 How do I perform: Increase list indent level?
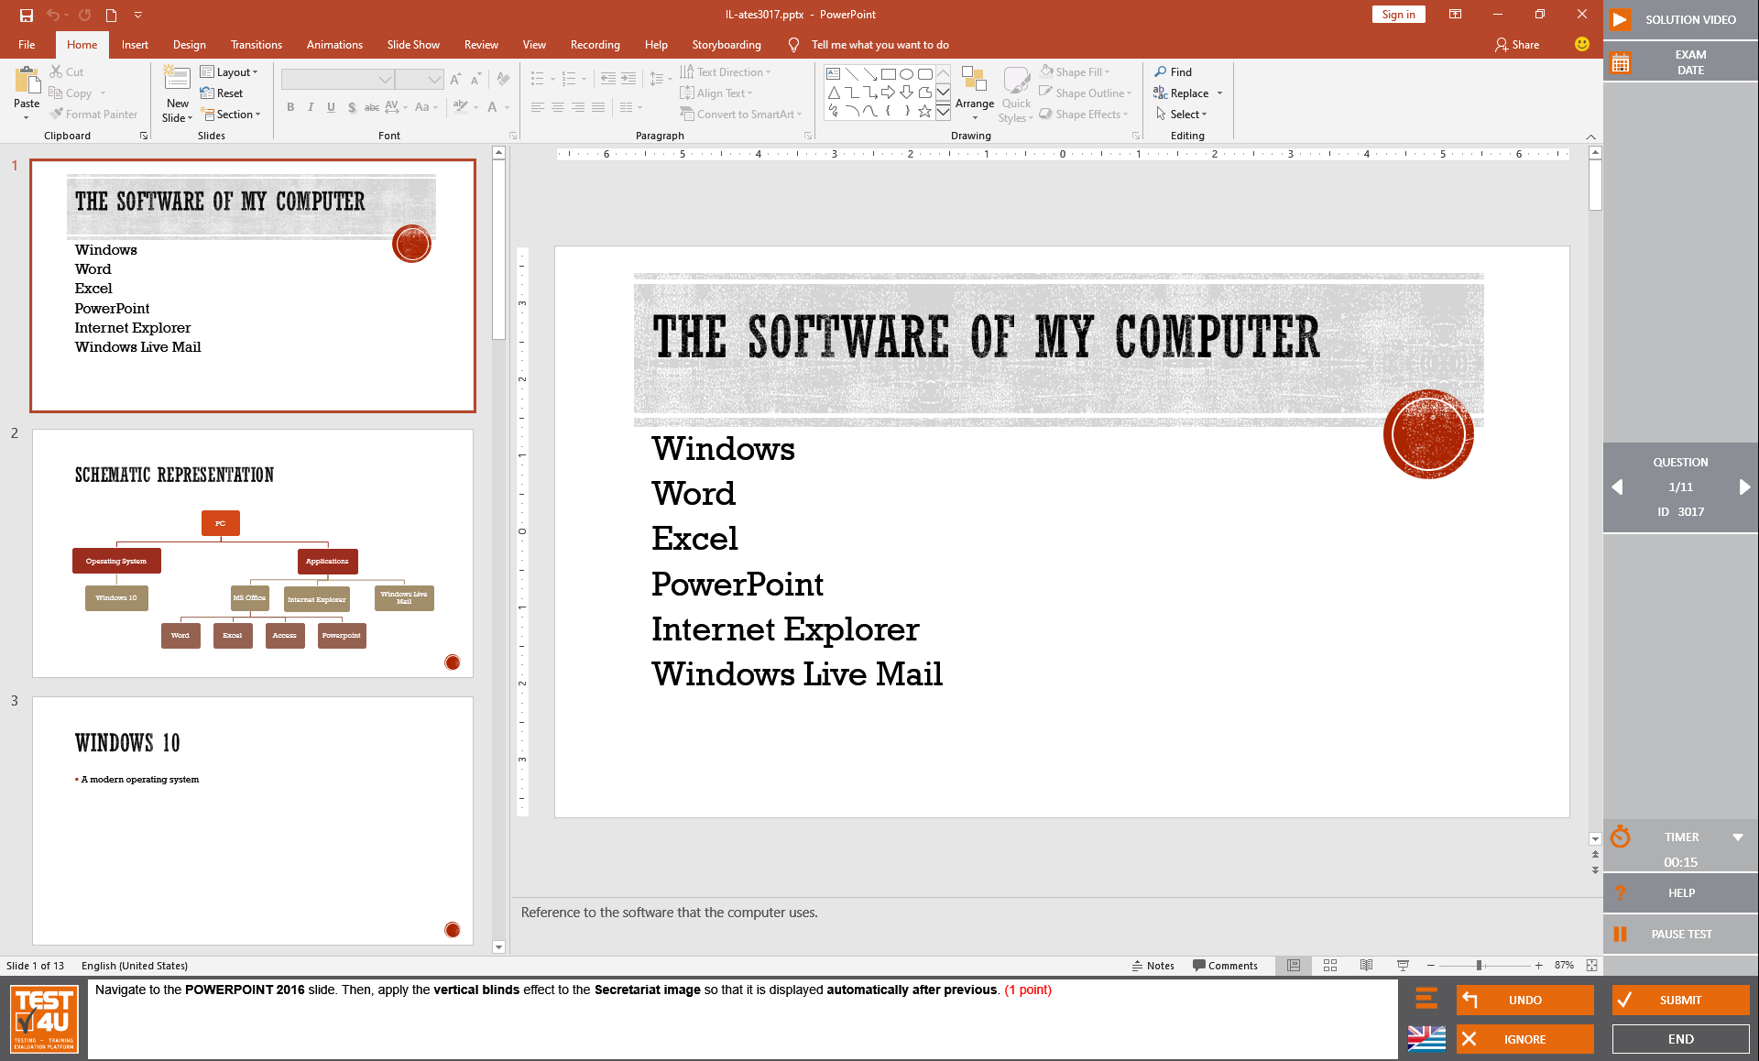click(628, 80)
